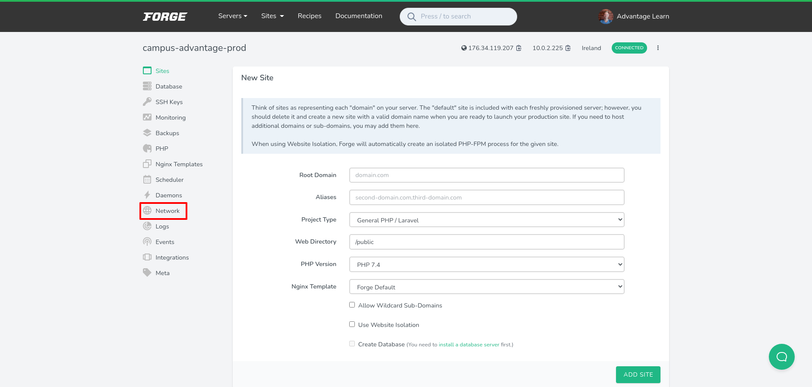Copy public IP 176.34.119.207 via clipboard icon
This screenshot has width=812, height=387.
518,48
